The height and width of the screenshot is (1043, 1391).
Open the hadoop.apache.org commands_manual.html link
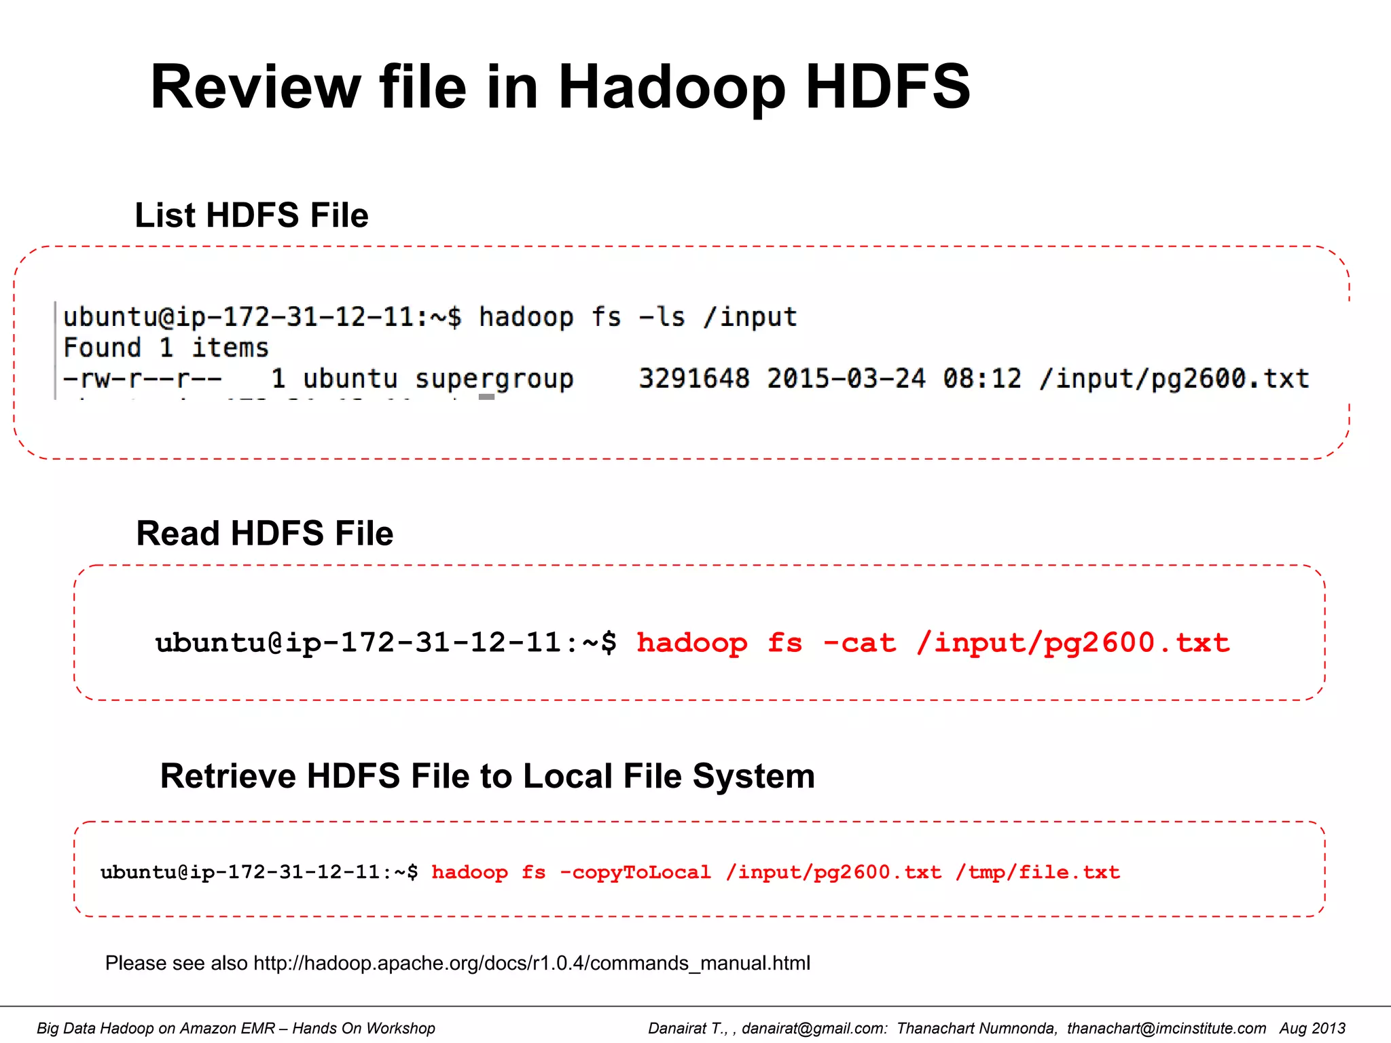(x=532, y=963)
